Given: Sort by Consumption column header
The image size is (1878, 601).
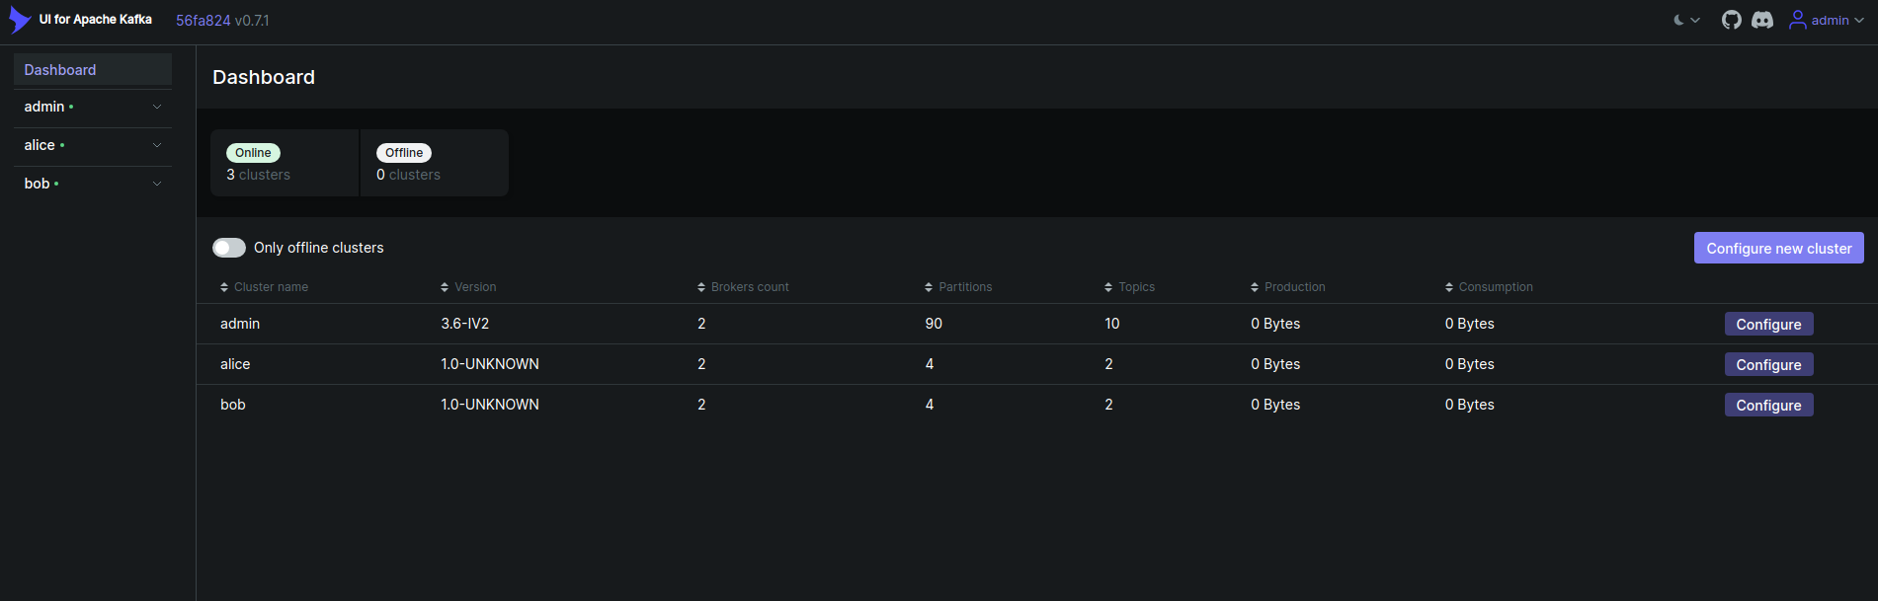Looking at the screenshot, I should 1496,287.
